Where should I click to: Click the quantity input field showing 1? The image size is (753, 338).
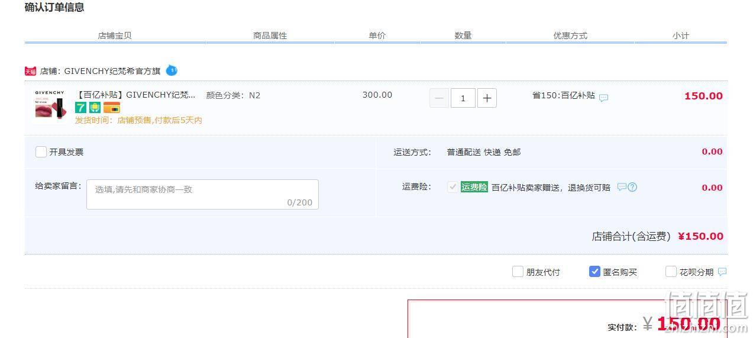[x=463, y=98]
